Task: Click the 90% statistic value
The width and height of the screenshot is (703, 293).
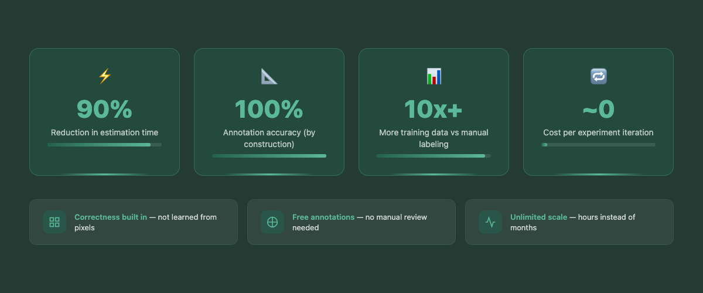Action: point(104,110)
